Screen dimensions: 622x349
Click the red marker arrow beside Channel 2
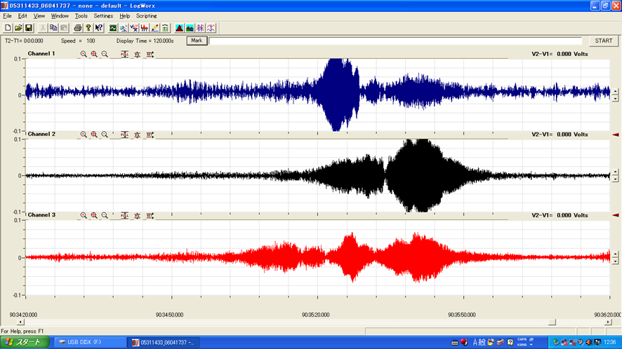[616, 134]
